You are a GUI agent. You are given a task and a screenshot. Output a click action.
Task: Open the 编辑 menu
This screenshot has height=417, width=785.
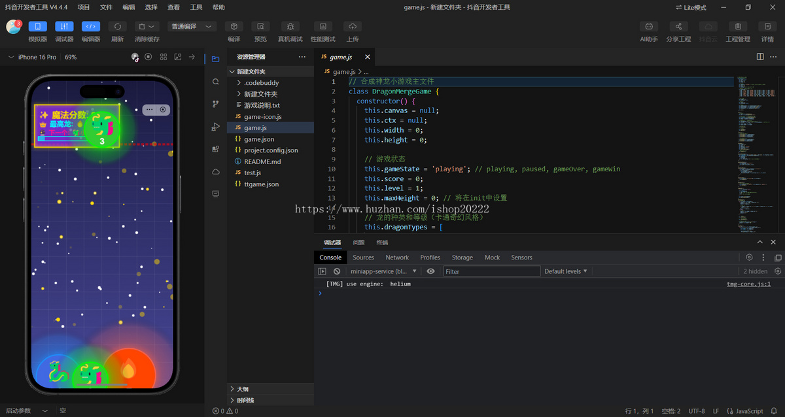(x=129, y=7)
